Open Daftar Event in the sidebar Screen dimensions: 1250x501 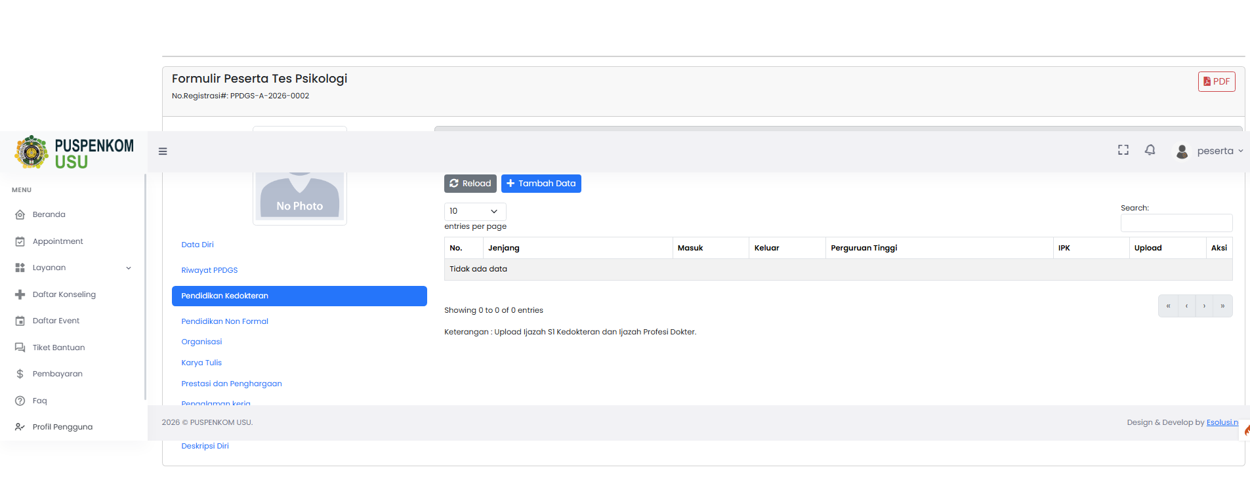click(56, 321)
